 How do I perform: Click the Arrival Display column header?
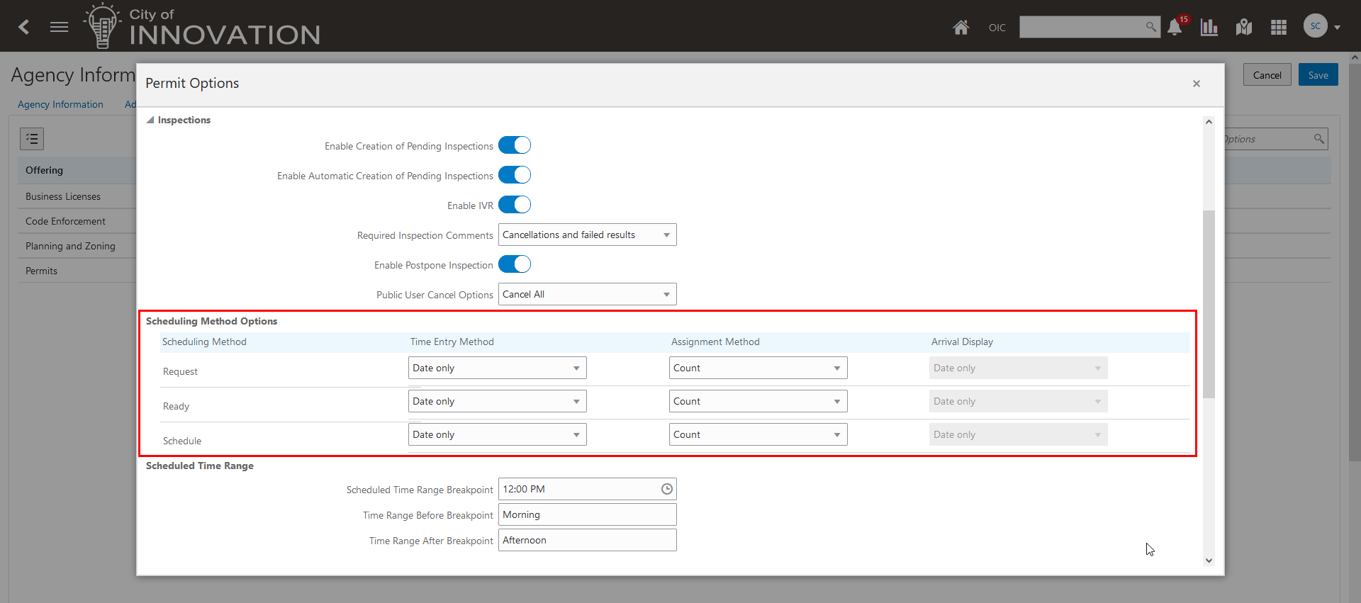pos(962,342)
